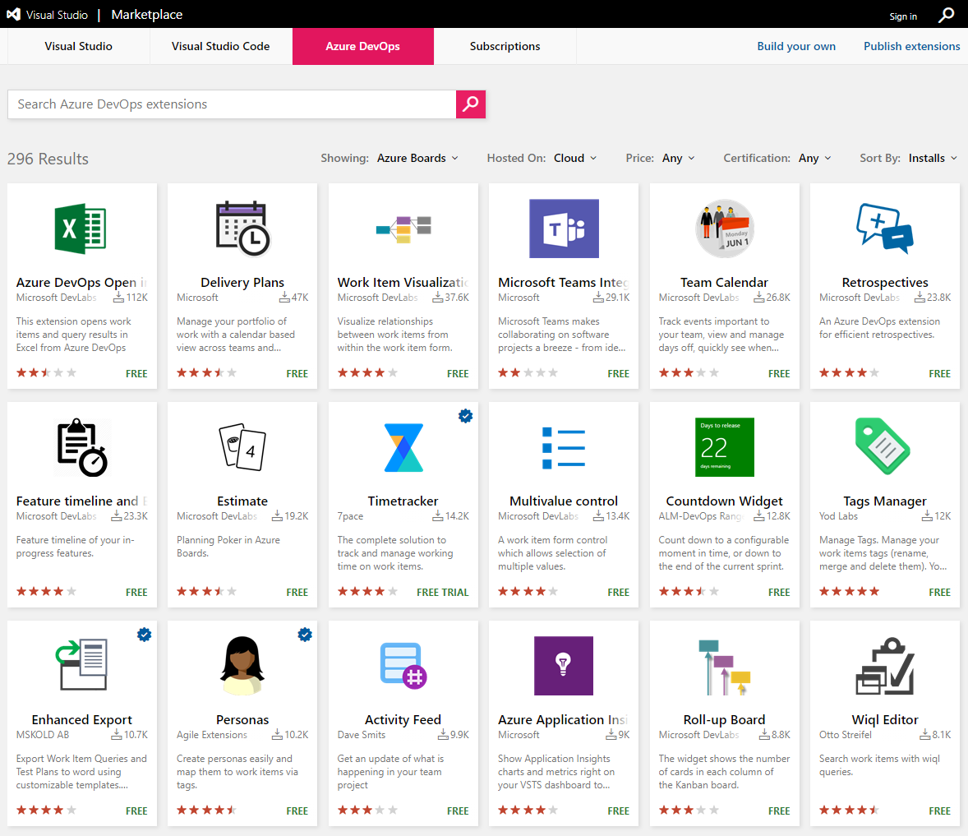Click the pink search submit button
Viewport: 968px width, 836px height.
(470, 104)
